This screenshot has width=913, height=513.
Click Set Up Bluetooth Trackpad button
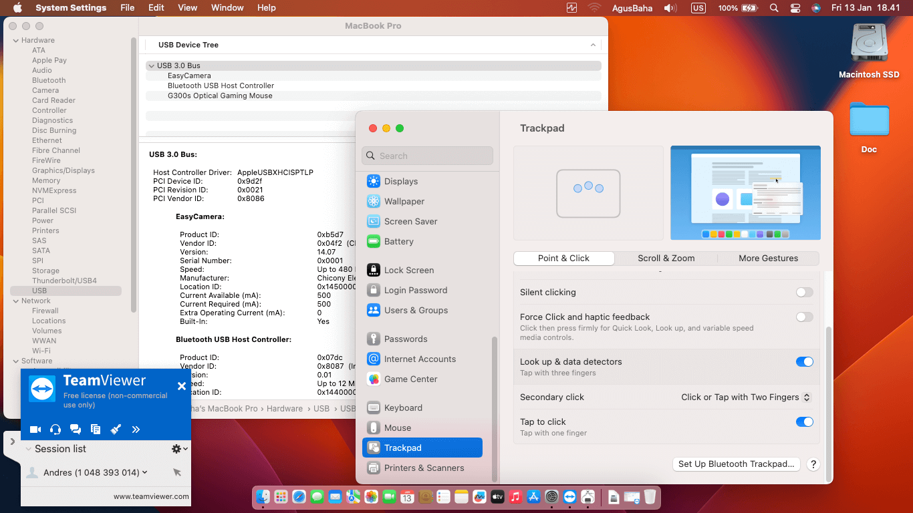pyautogui.click(x=736, y=464)
